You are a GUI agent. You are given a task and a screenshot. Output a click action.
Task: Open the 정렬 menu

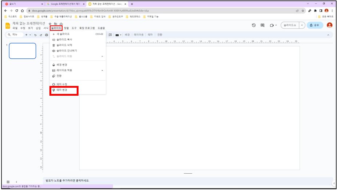pyautogui.click(x=67, y=28)
